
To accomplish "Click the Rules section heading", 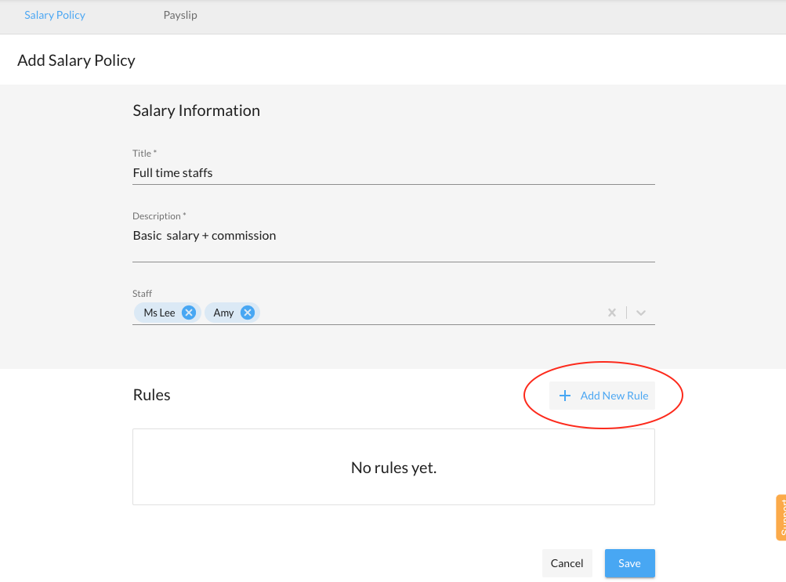I will 152,395.
